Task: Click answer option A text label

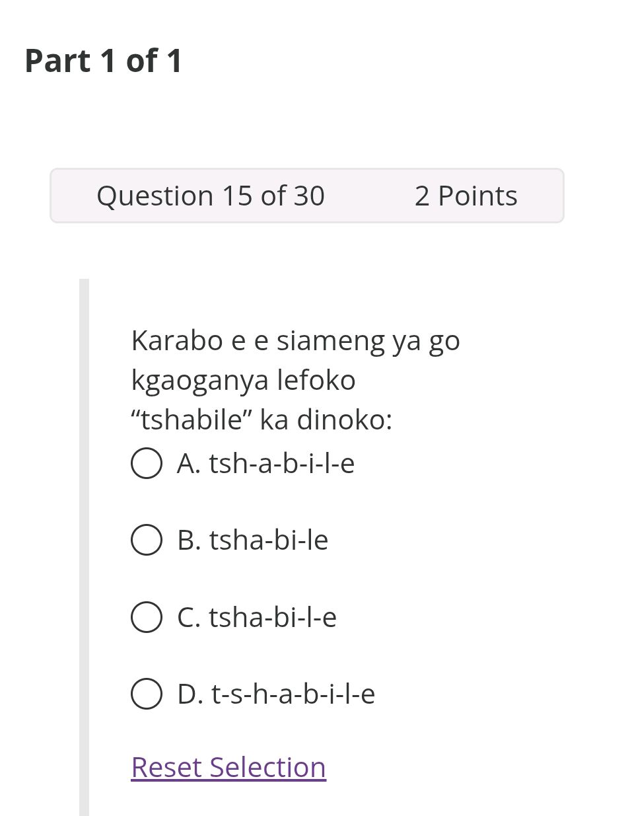Action: pyautogui.click(x=265, y=463)
